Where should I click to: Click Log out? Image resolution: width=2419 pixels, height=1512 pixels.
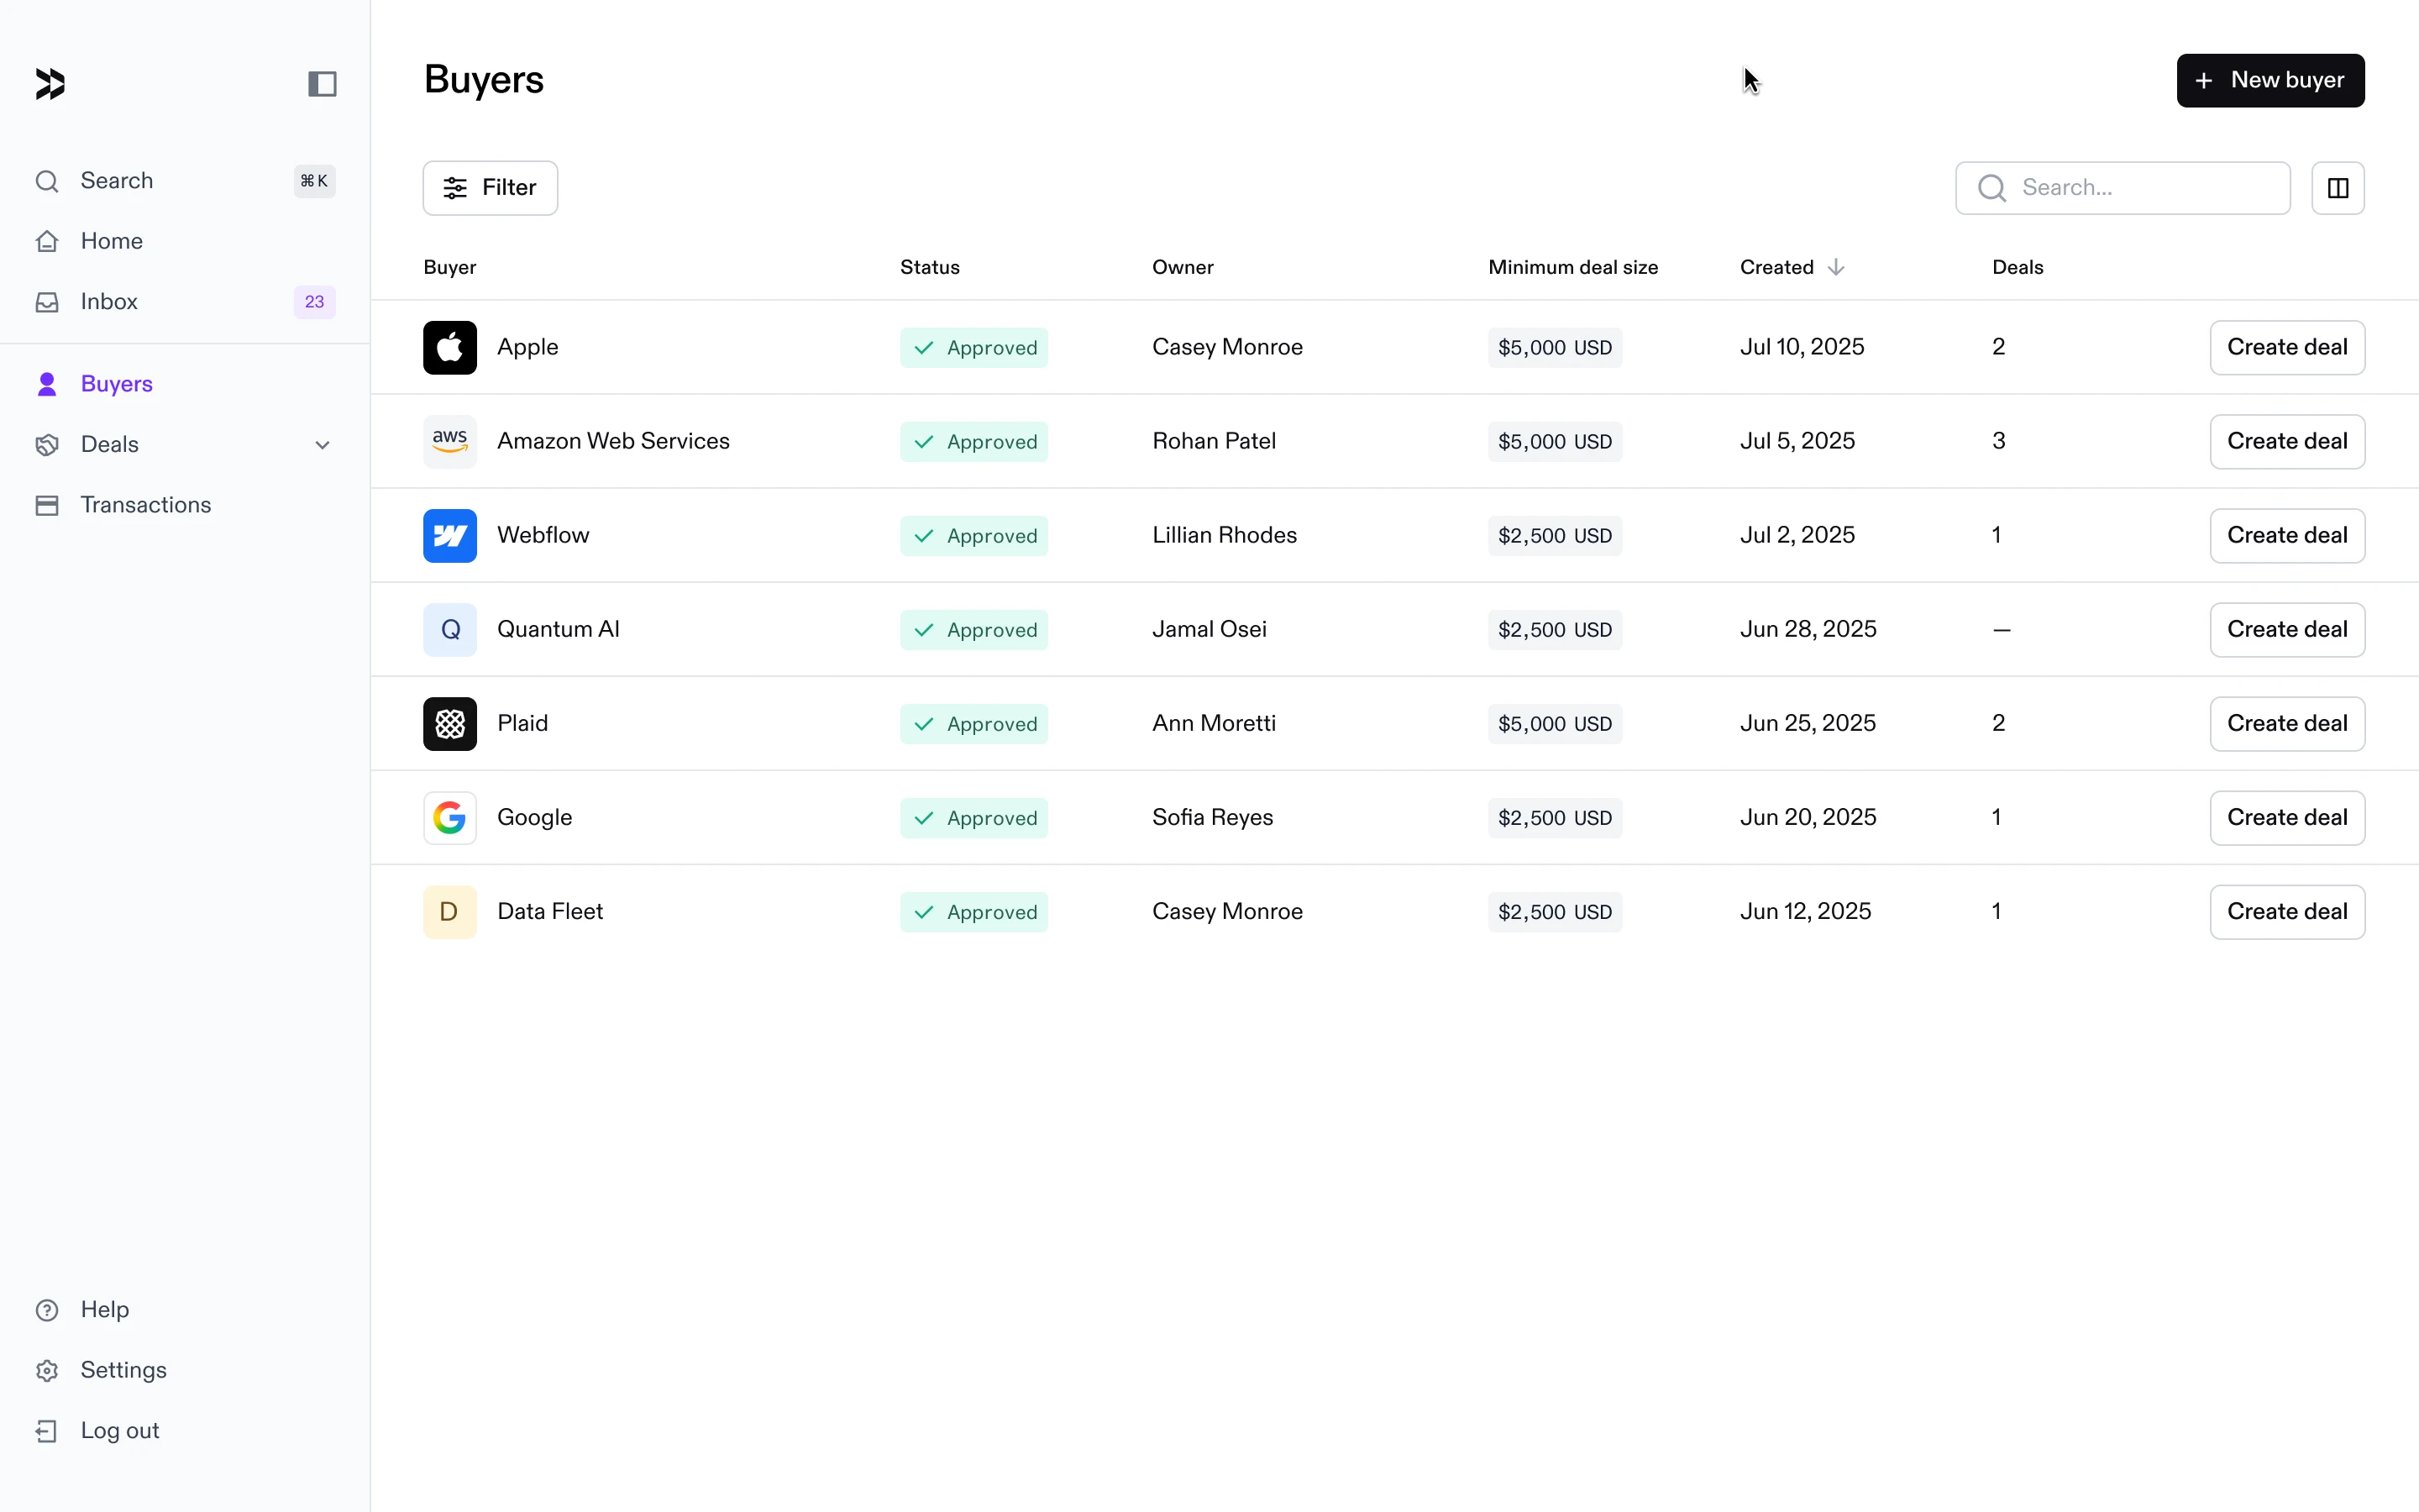click(185, 1431)
